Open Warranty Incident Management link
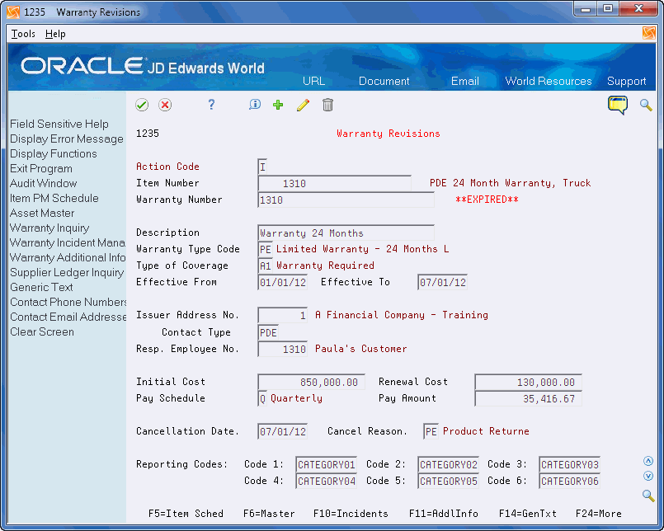 click(x=68, y=242)
